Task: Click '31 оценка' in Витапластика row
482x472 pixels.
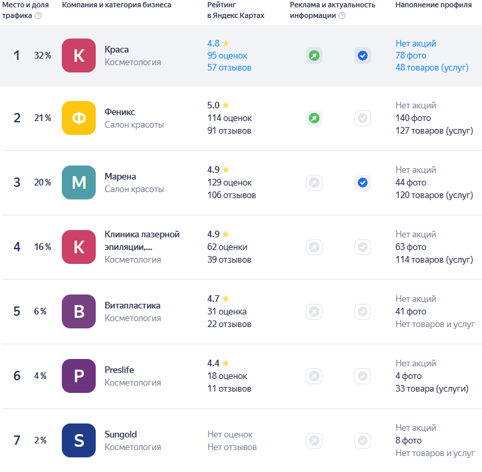Action: pyautogui.click(x=227, y=312)
